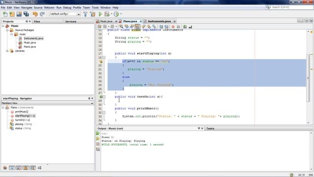Open the Tools menu
The height and width of the screenshot is (177, 314).
coord(95,7)
